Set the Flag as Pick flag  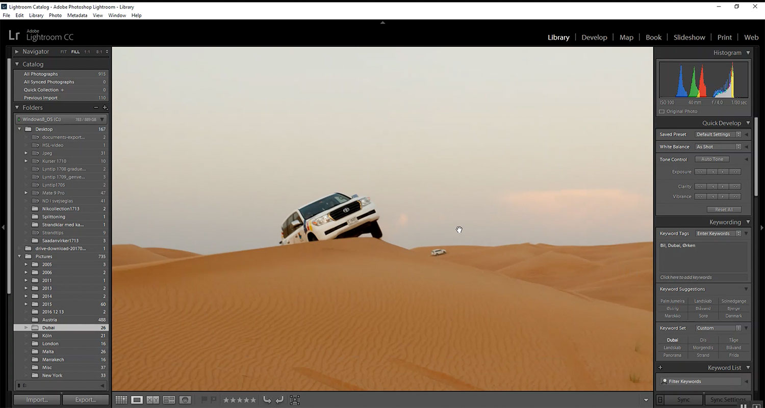(205, 400)
